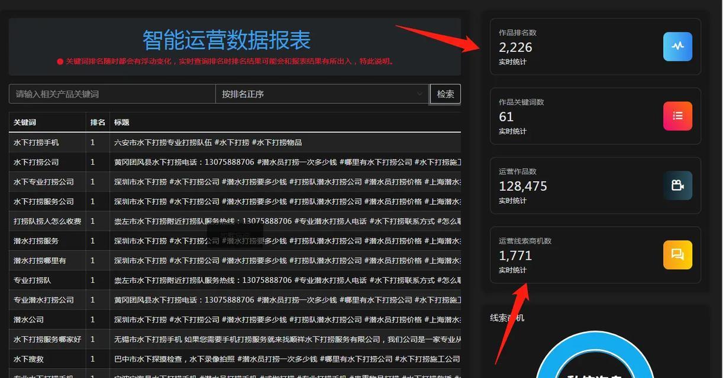Viewport: 723px width, 378px height.
Task: Open the 深圳市 title in 水下打捞服务公司 row
Action: (x=287, y=201)
